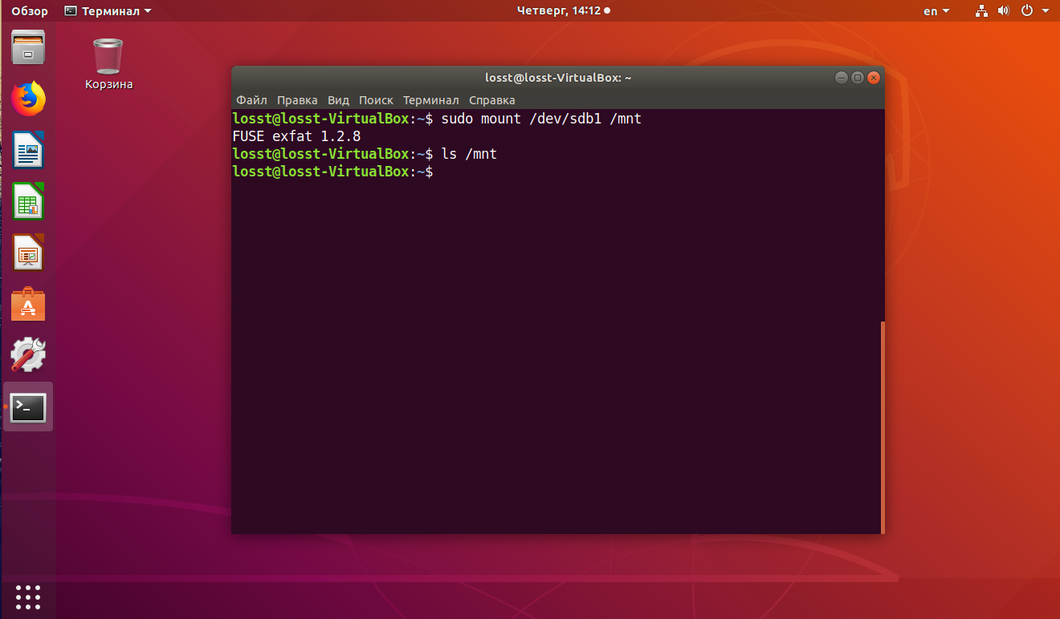Launch Firefox from the dock

[28, 99]
